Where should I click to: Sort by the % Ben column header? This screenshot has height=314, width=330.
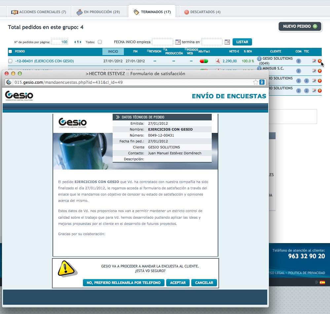pyautogui.click(x=248, y=51)
